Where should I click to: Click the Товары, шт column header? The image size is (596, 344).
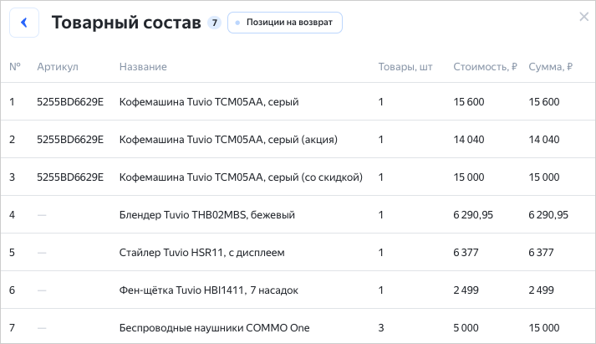(405, 67)
